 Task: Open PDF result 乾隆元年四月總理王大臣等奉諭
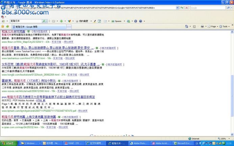coord(51,97)
